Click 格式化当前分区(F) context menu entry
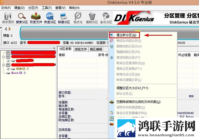199x139 pixels. (x=129, y=41)
